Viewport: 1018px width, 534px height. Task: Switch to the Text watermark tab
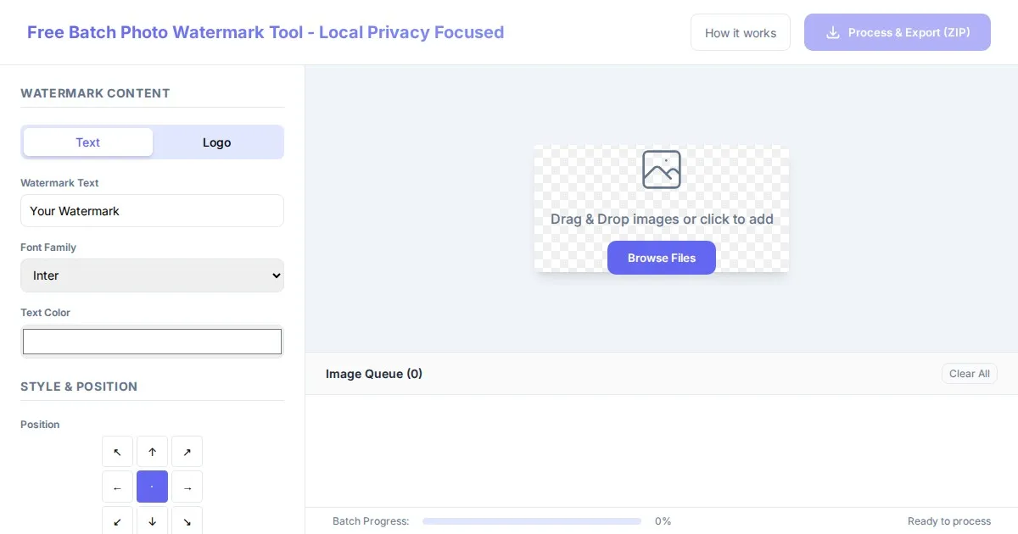88,142
